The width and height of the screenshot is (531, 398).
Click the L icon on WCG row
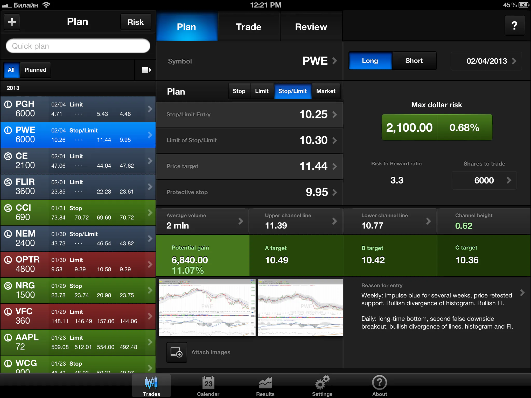8,363
